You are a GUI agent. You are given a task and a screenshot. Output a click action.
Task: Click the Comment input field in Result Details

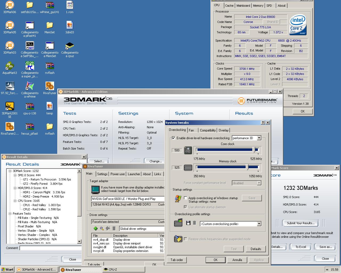point(51,248)
